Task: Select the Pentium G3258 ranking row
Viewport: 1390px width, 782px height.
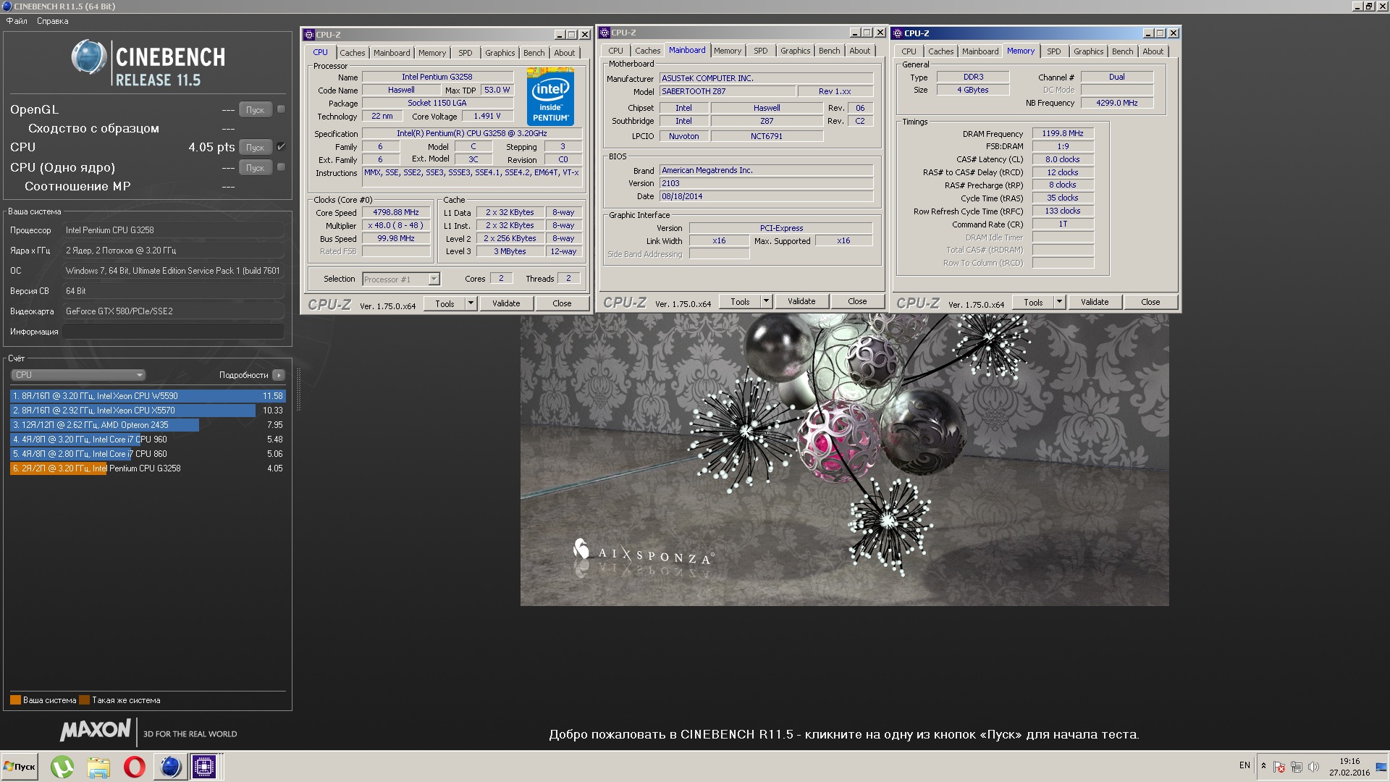Action: pos(148,468)
